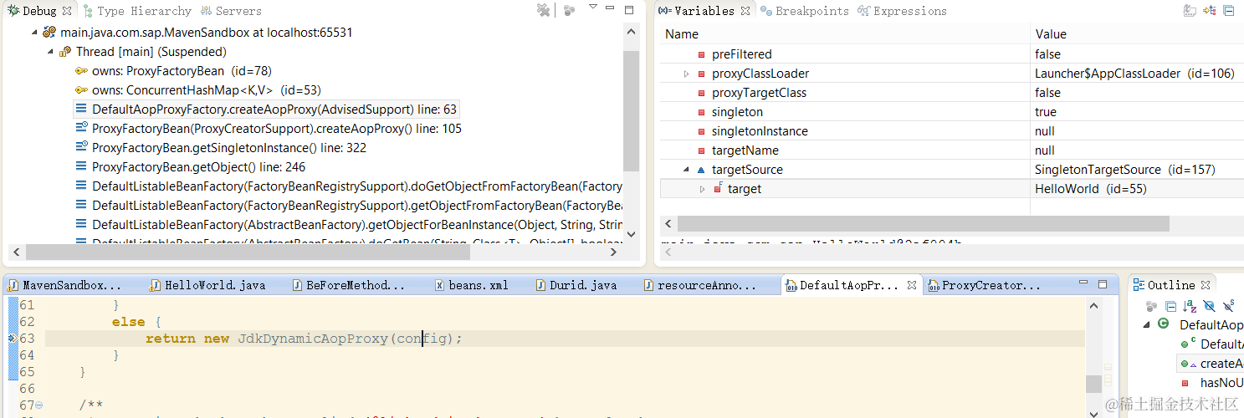The height and width of the screenshot is (418, 1244).
Task: Click Collapse All icon in Outline toolbar
Action: coord(1171,306)
